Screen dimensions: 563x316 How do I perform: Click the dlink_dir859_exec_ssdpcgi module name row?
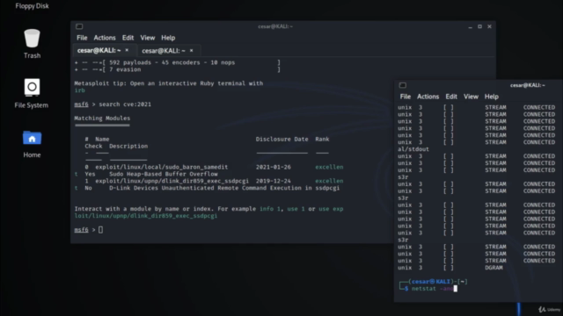click(x=172, y=181)
